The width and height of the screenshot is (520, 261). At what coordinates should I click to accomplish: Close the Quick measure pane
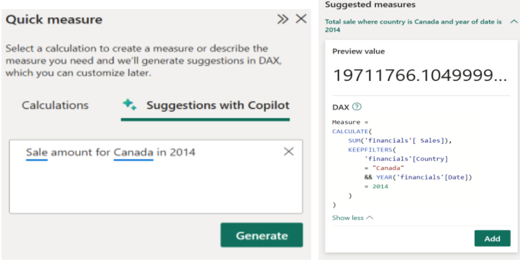point(301,19)
